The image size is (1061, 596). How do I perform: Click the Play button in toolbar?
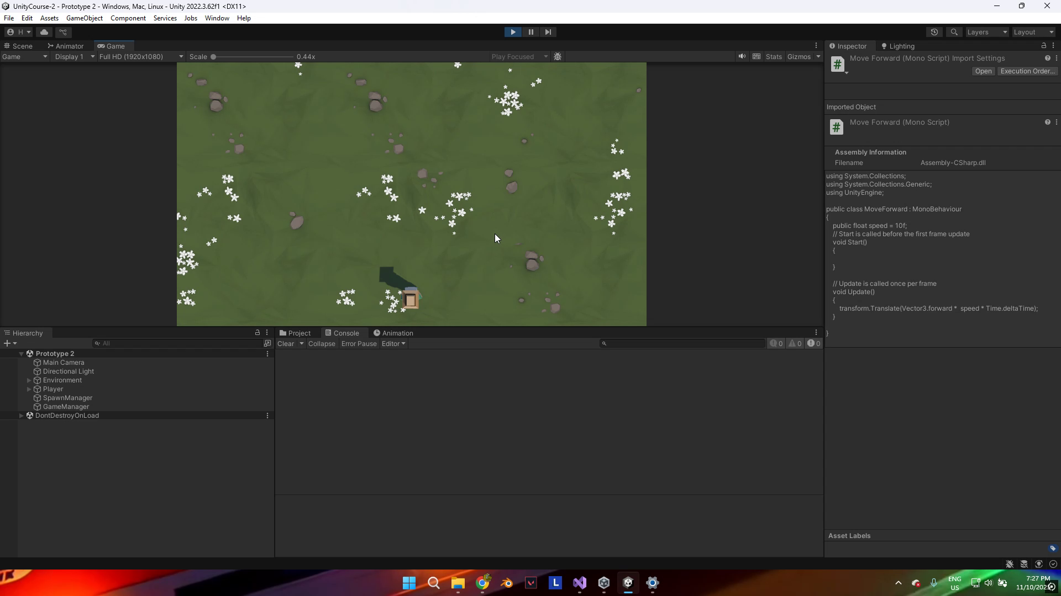tap(513, 32)
